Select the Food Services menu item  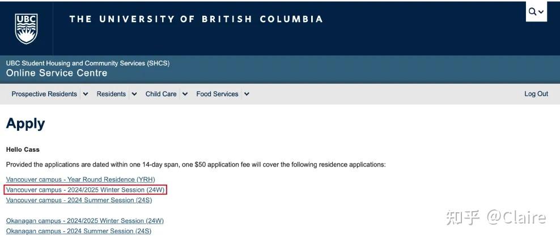[217, 94]
